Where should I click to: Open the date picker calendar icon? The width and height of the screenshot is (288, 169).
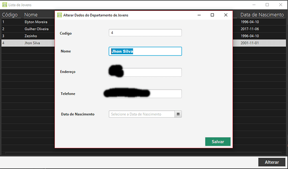point(178,114)
